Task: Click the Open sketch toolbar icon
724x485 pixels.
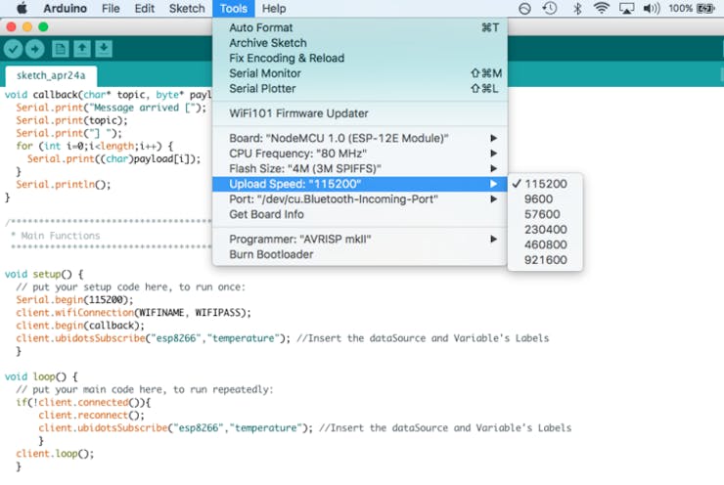Action: tap(82, 49)
